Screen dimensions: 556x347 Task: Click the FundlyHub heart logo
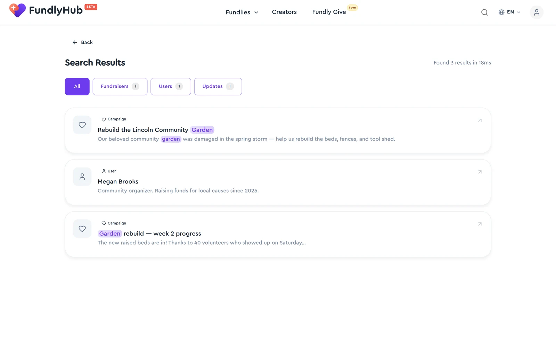coord(17,10)
